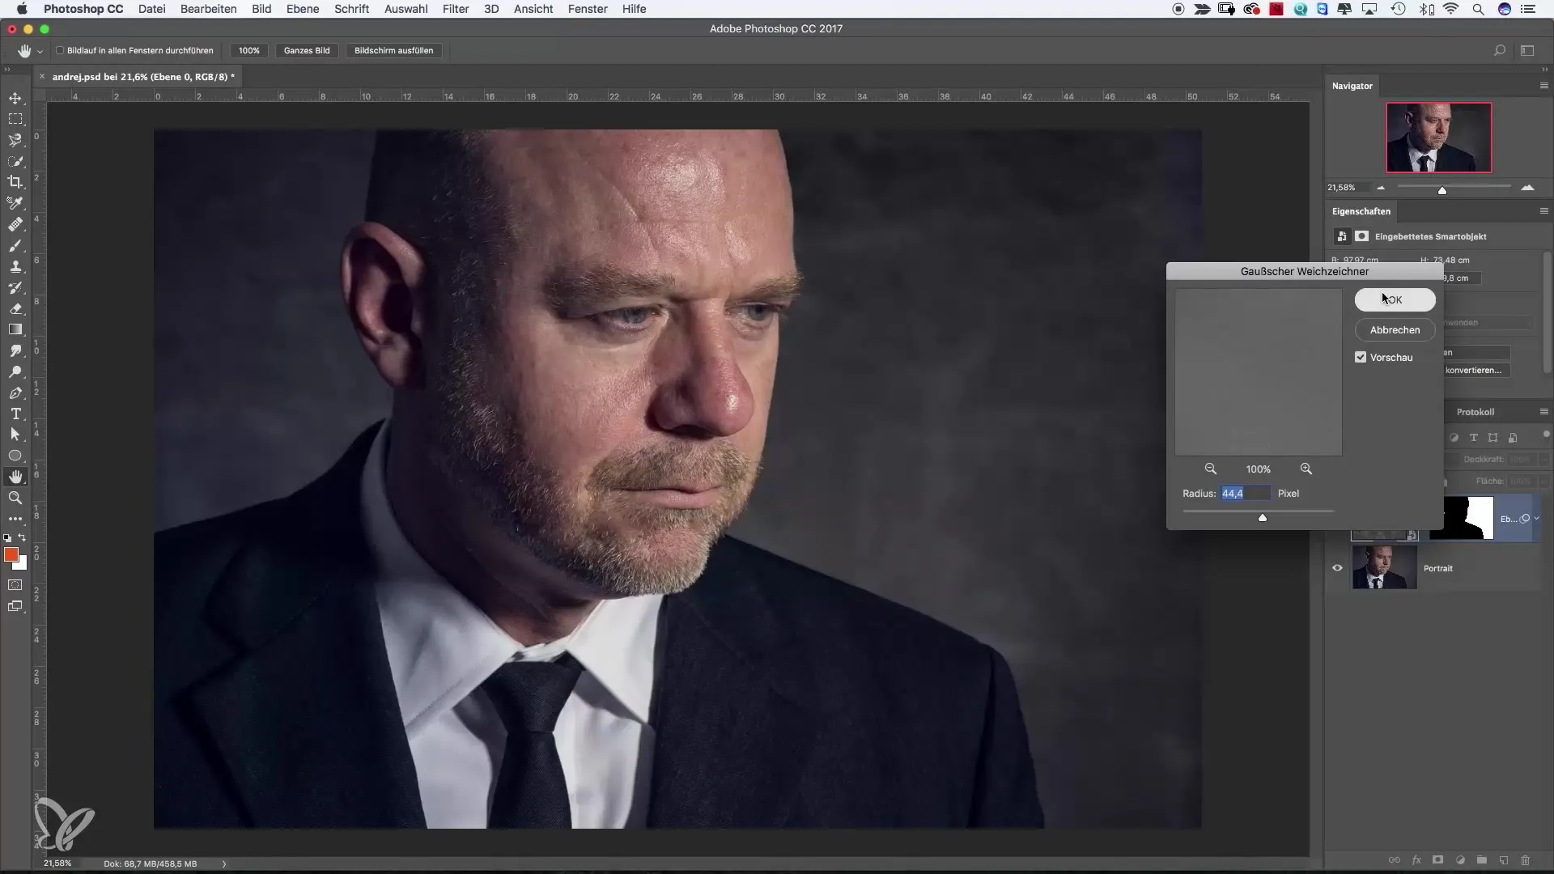Viewport: 1554px width, 874px height.
Task: Select the Pen tool
Action: pos(15,392)
